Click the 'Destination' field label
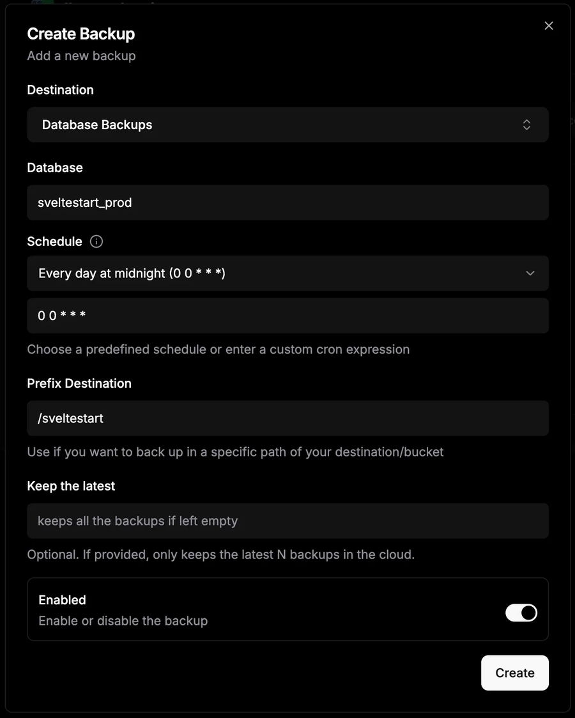Image resolution: width=575 pixels, height=718 pixels. coord(60,90)
